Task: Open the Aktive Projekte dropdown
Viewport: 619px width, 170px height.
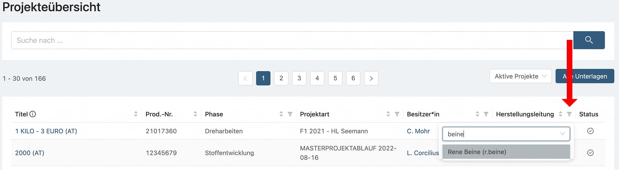Action: tap(520, 76)
